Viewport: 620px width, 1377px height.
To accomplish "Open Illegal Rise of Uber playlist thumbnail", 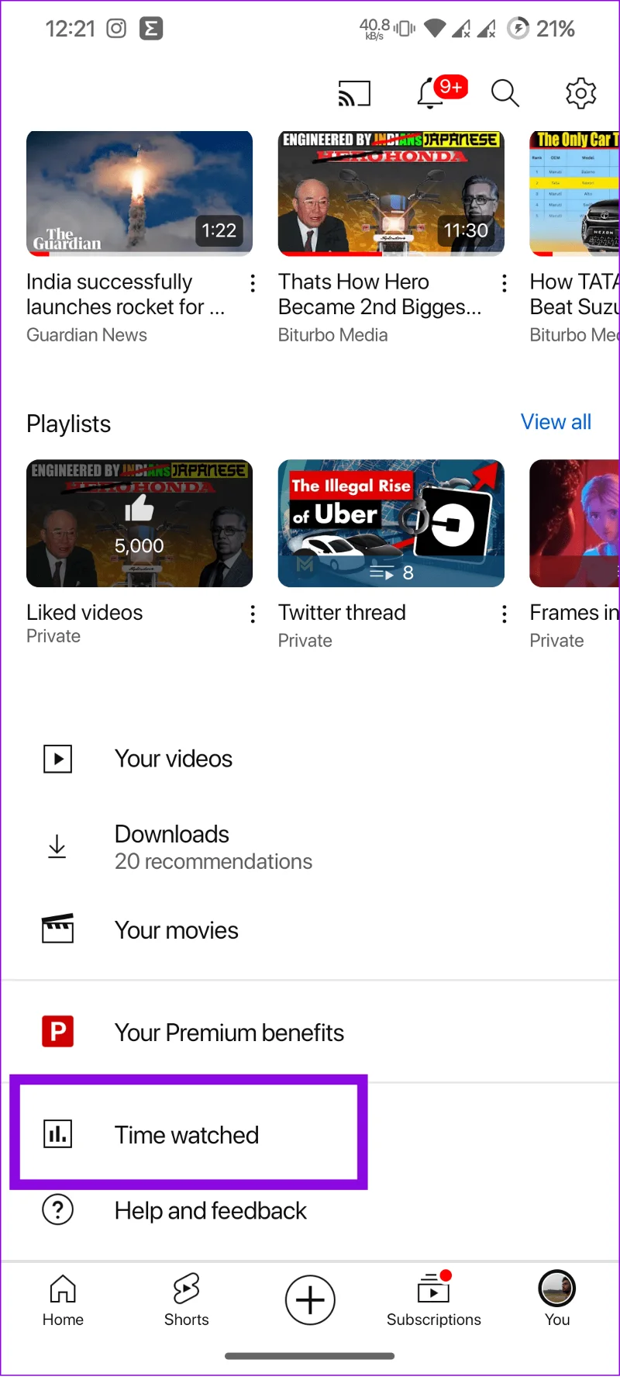I will tap(391, 524).
